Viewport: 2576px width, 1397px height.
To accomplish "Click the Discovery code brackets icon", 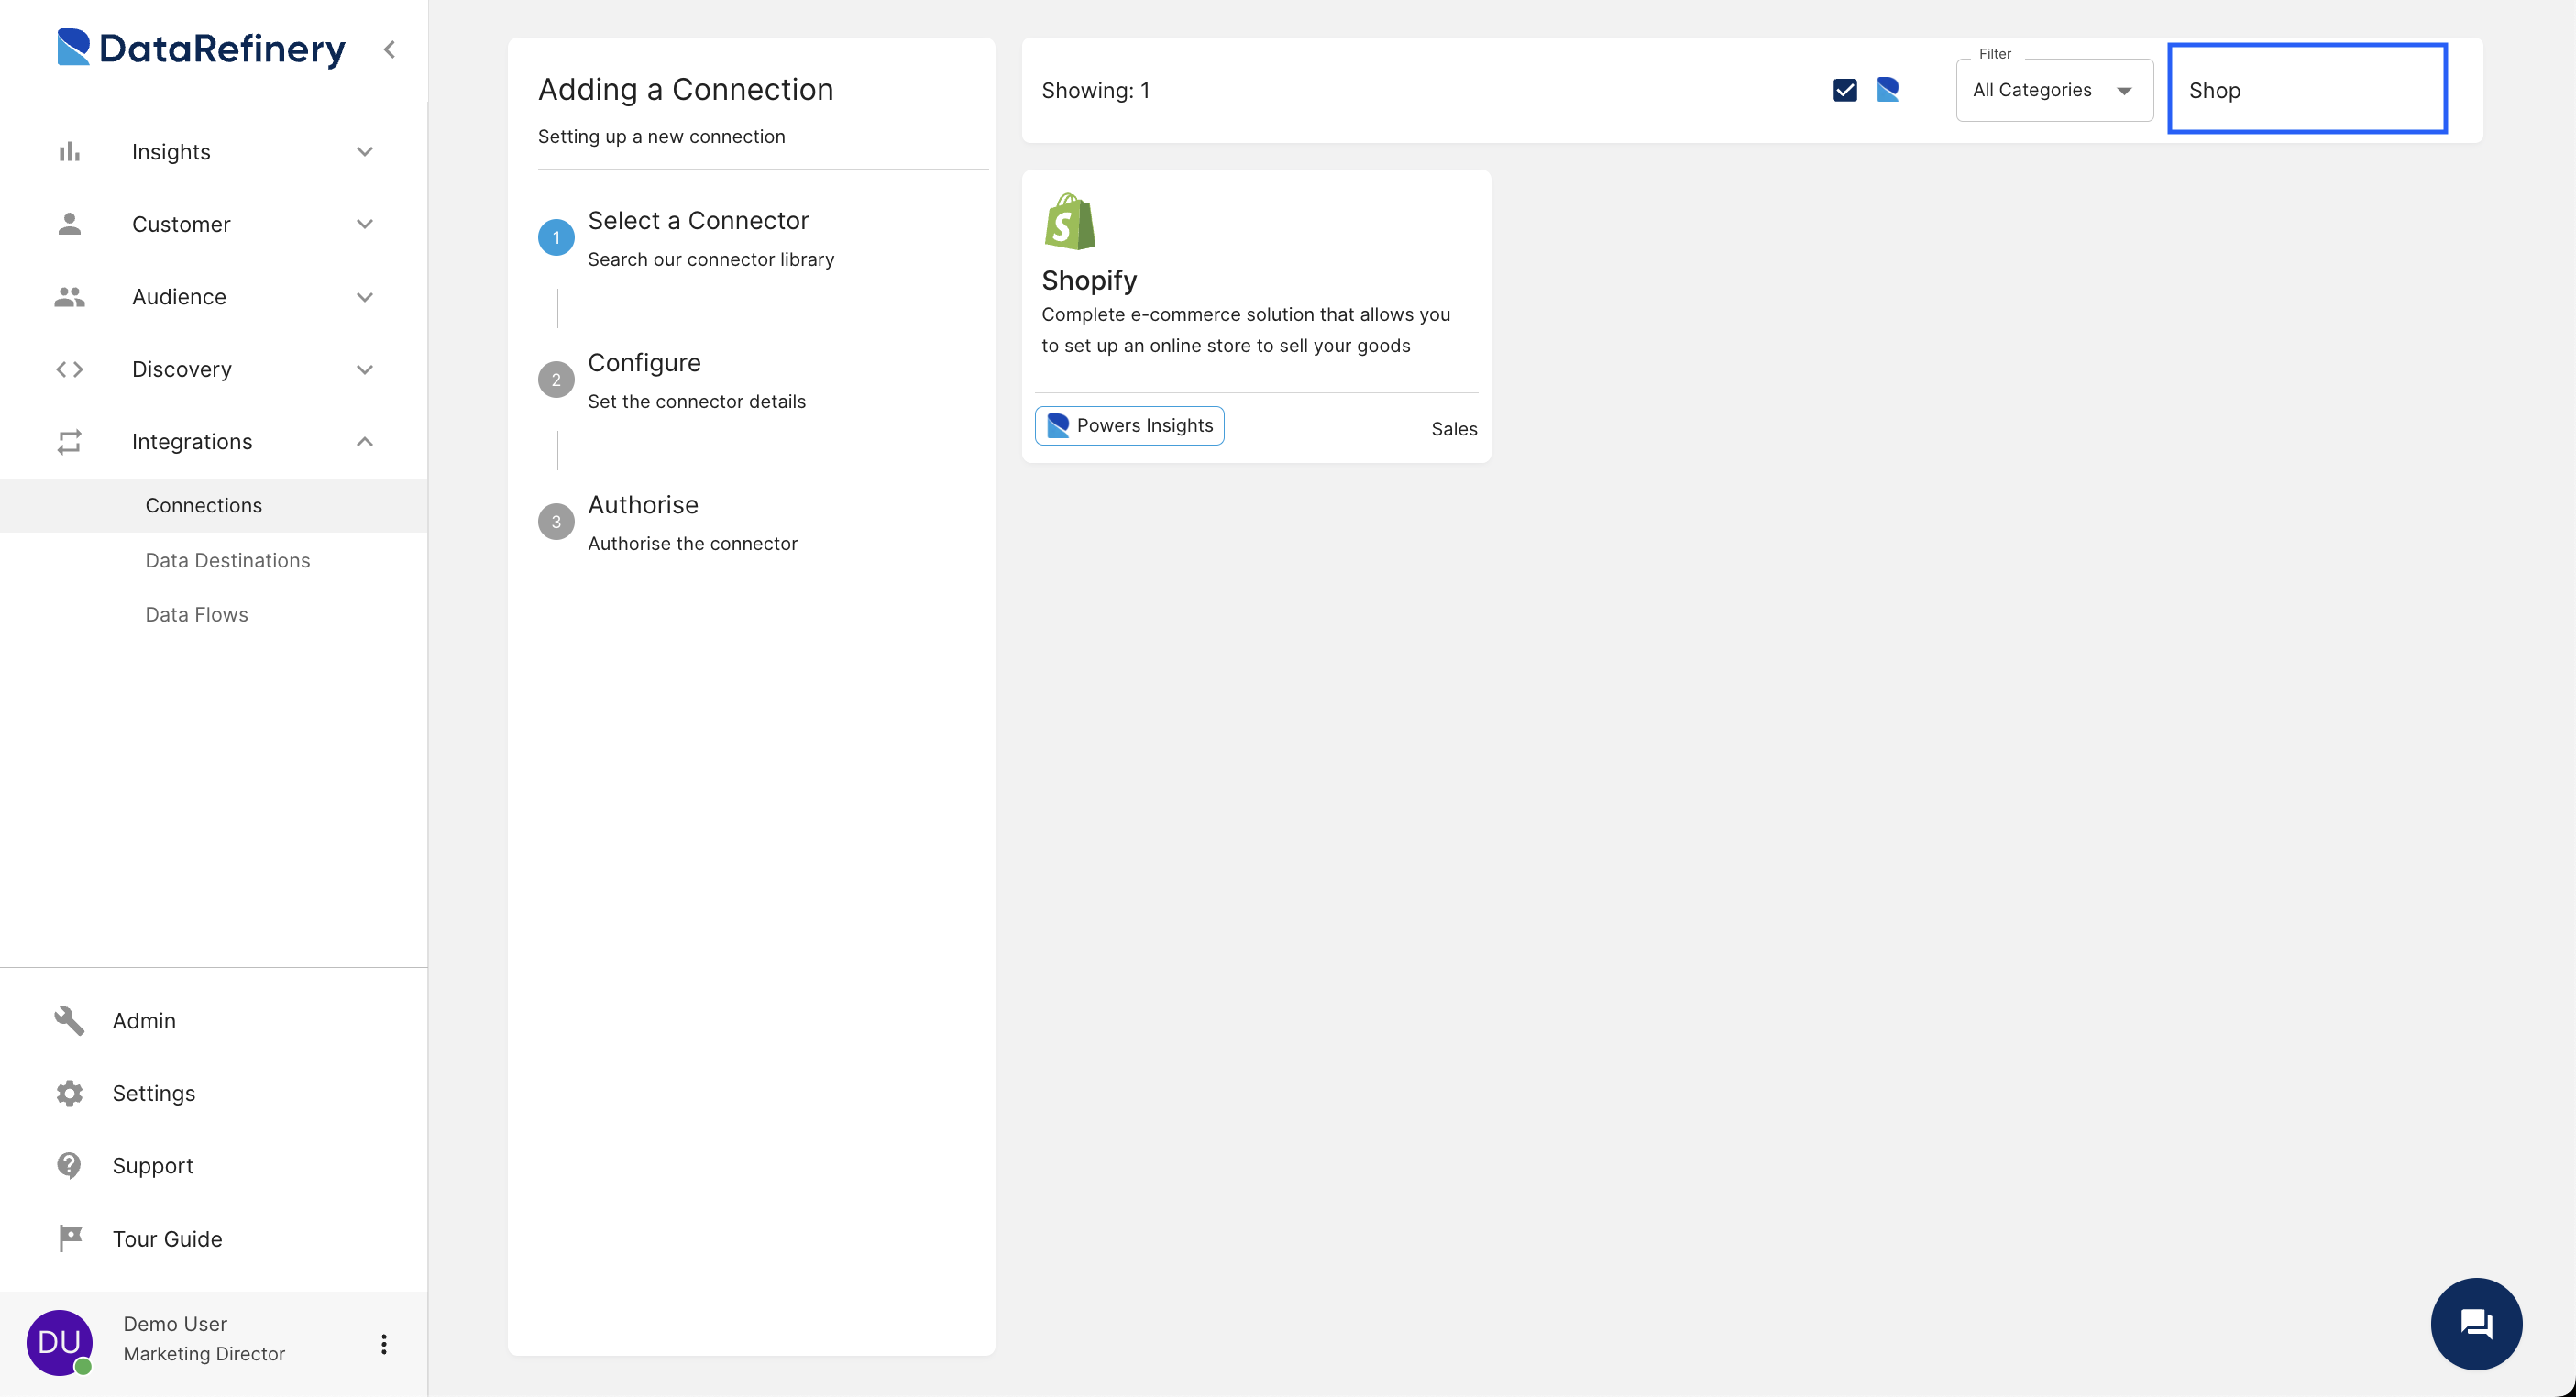I will coord(69,369).
